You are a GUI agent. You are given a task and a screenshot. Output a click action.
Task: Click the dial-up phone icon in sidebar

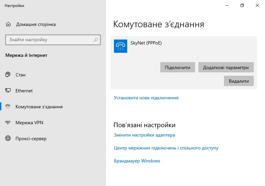8,106
